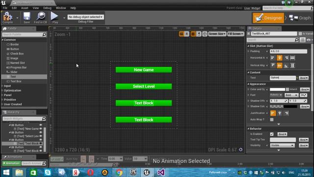This screenshot has width=314, height=177.
Task: Set horizontal alignment to fill
Action: point(292,58)
